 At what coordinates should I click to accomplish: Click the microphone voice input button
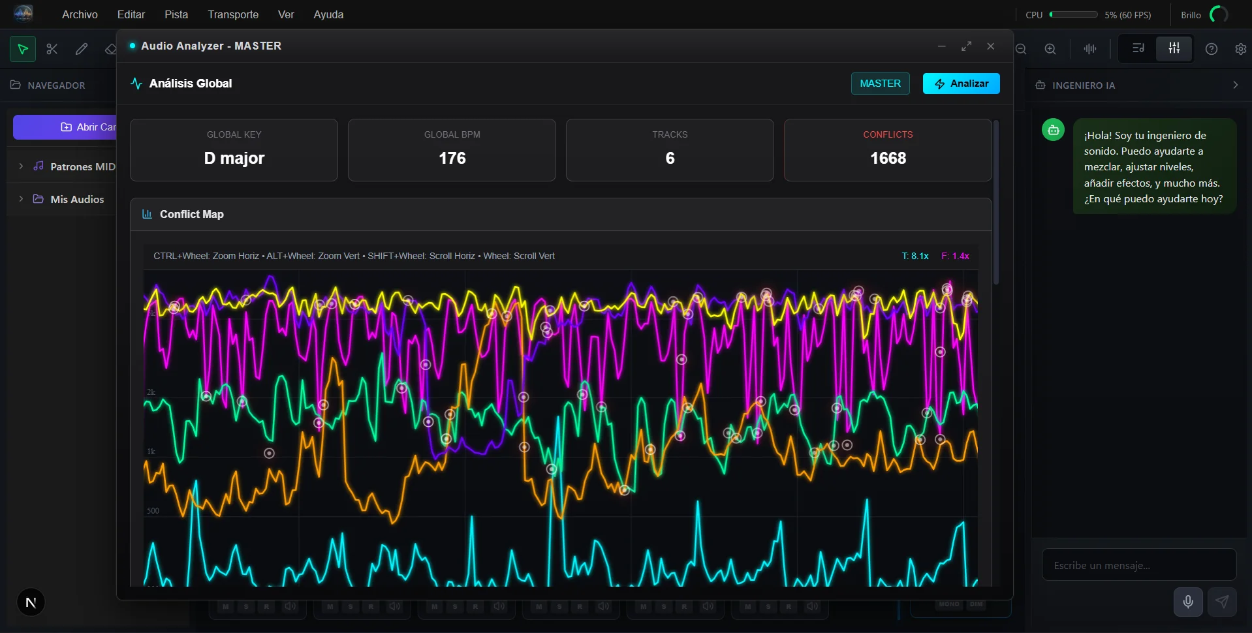pyautogui.click(x=1188, y=602)
